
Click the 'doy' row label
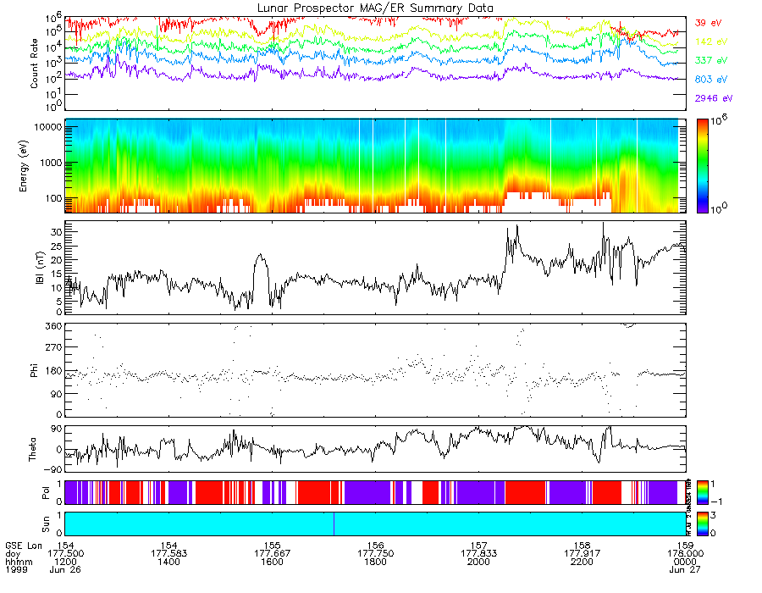pos(13,554)
